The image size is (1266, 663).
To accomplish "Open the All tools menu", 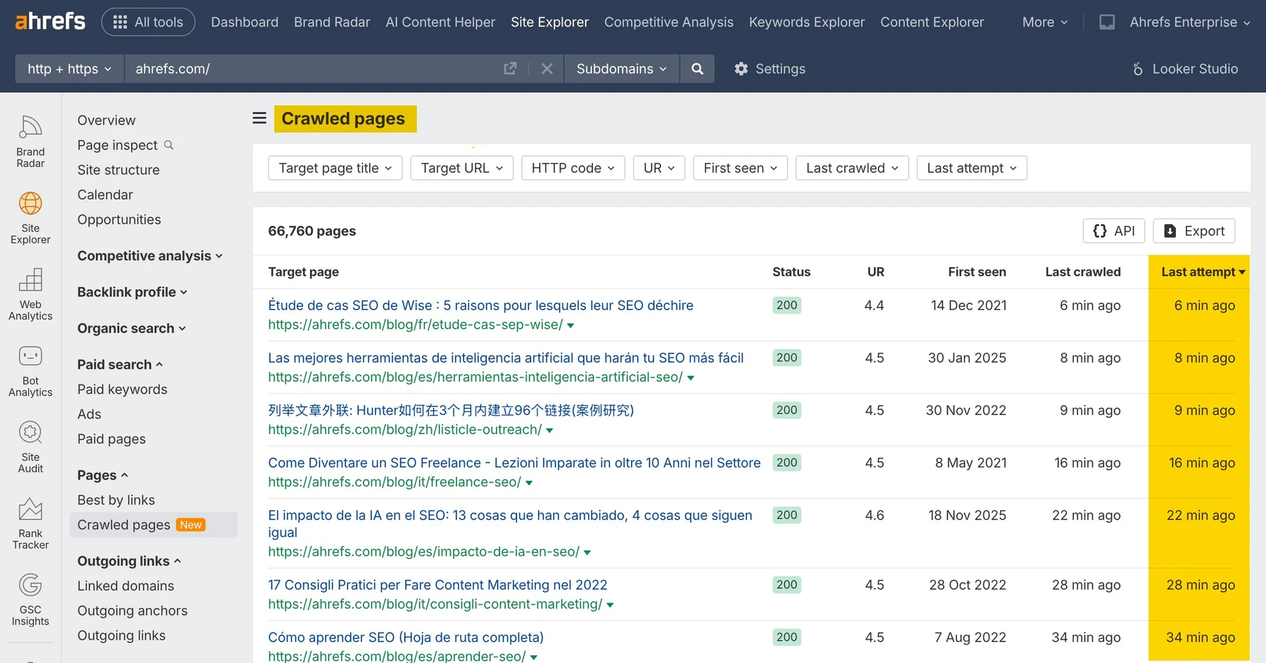I will click(x=148, y=22).
